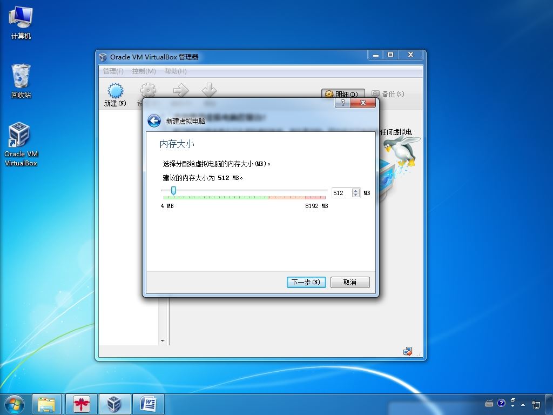Go back with the blue arrow icon

click(154, 121)
